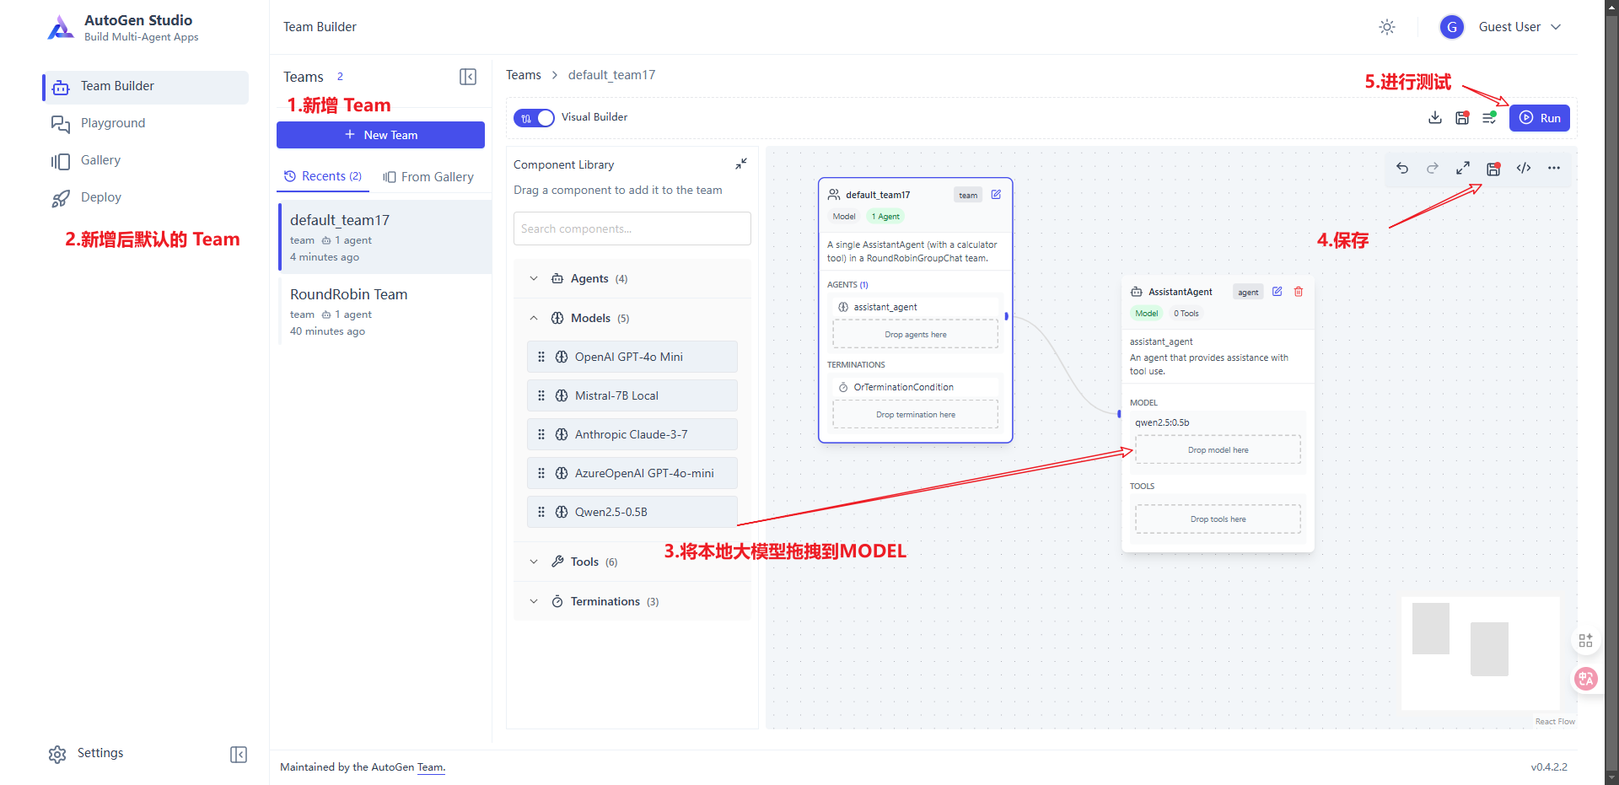The image size is (1619, 785).
Task: Enter fullscreen canvas mode
Action: point(1463,168)
